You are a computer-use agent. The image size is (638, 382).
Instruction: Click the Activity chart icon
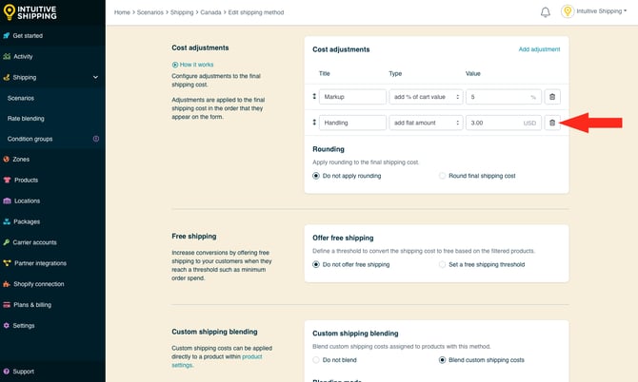7,56
